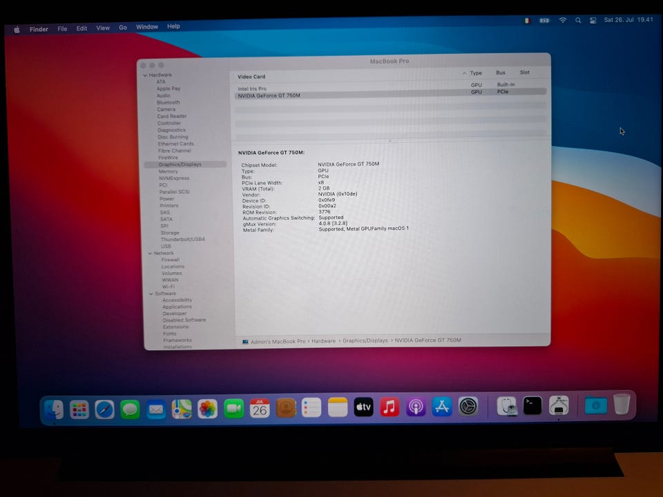This screenshot has width=663, height=497.
Task: Open Control Center in menu bar
Action: [x=593, y=20]
